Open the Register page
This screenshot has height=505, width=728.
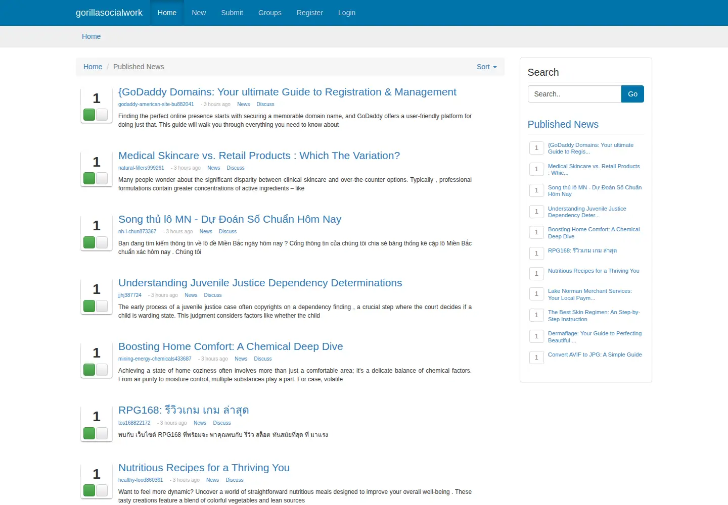coord(310,13)
